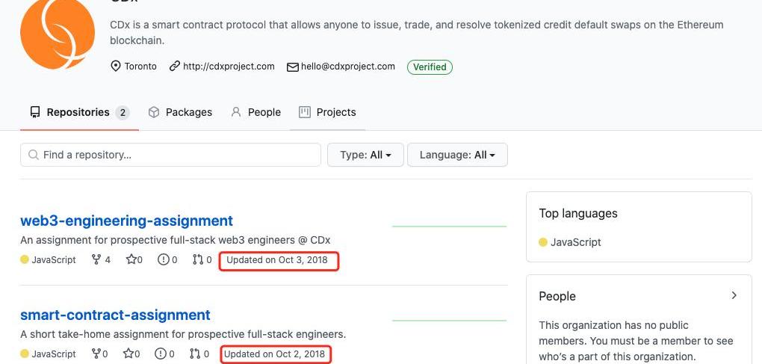Click the star icon for smart-contract-assignment
The height and width of the screenshot is (364, 762).
click(x=131, y=354)
